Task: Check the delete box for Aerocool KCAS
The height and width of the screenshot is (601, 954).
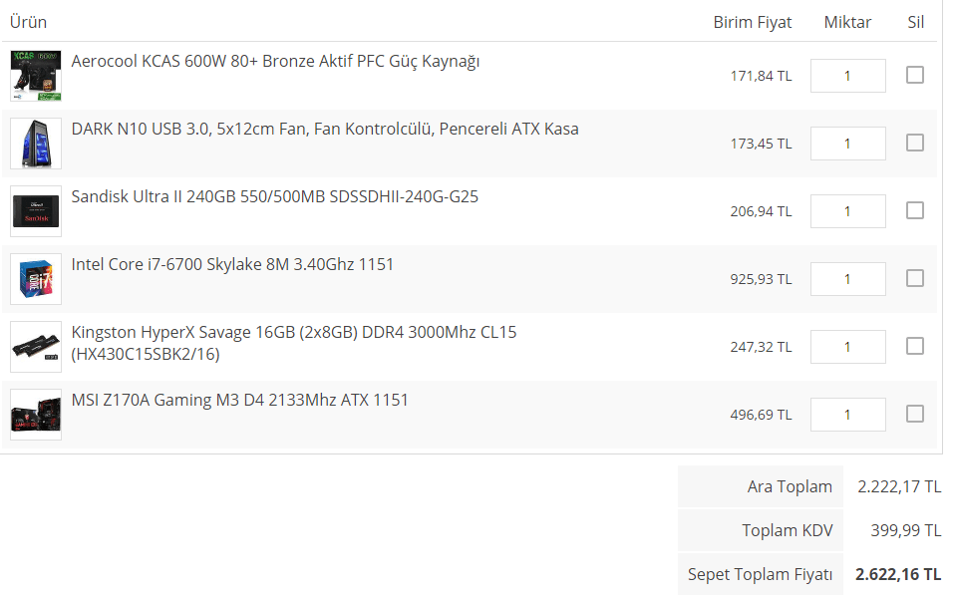Action: click(914, 75)
